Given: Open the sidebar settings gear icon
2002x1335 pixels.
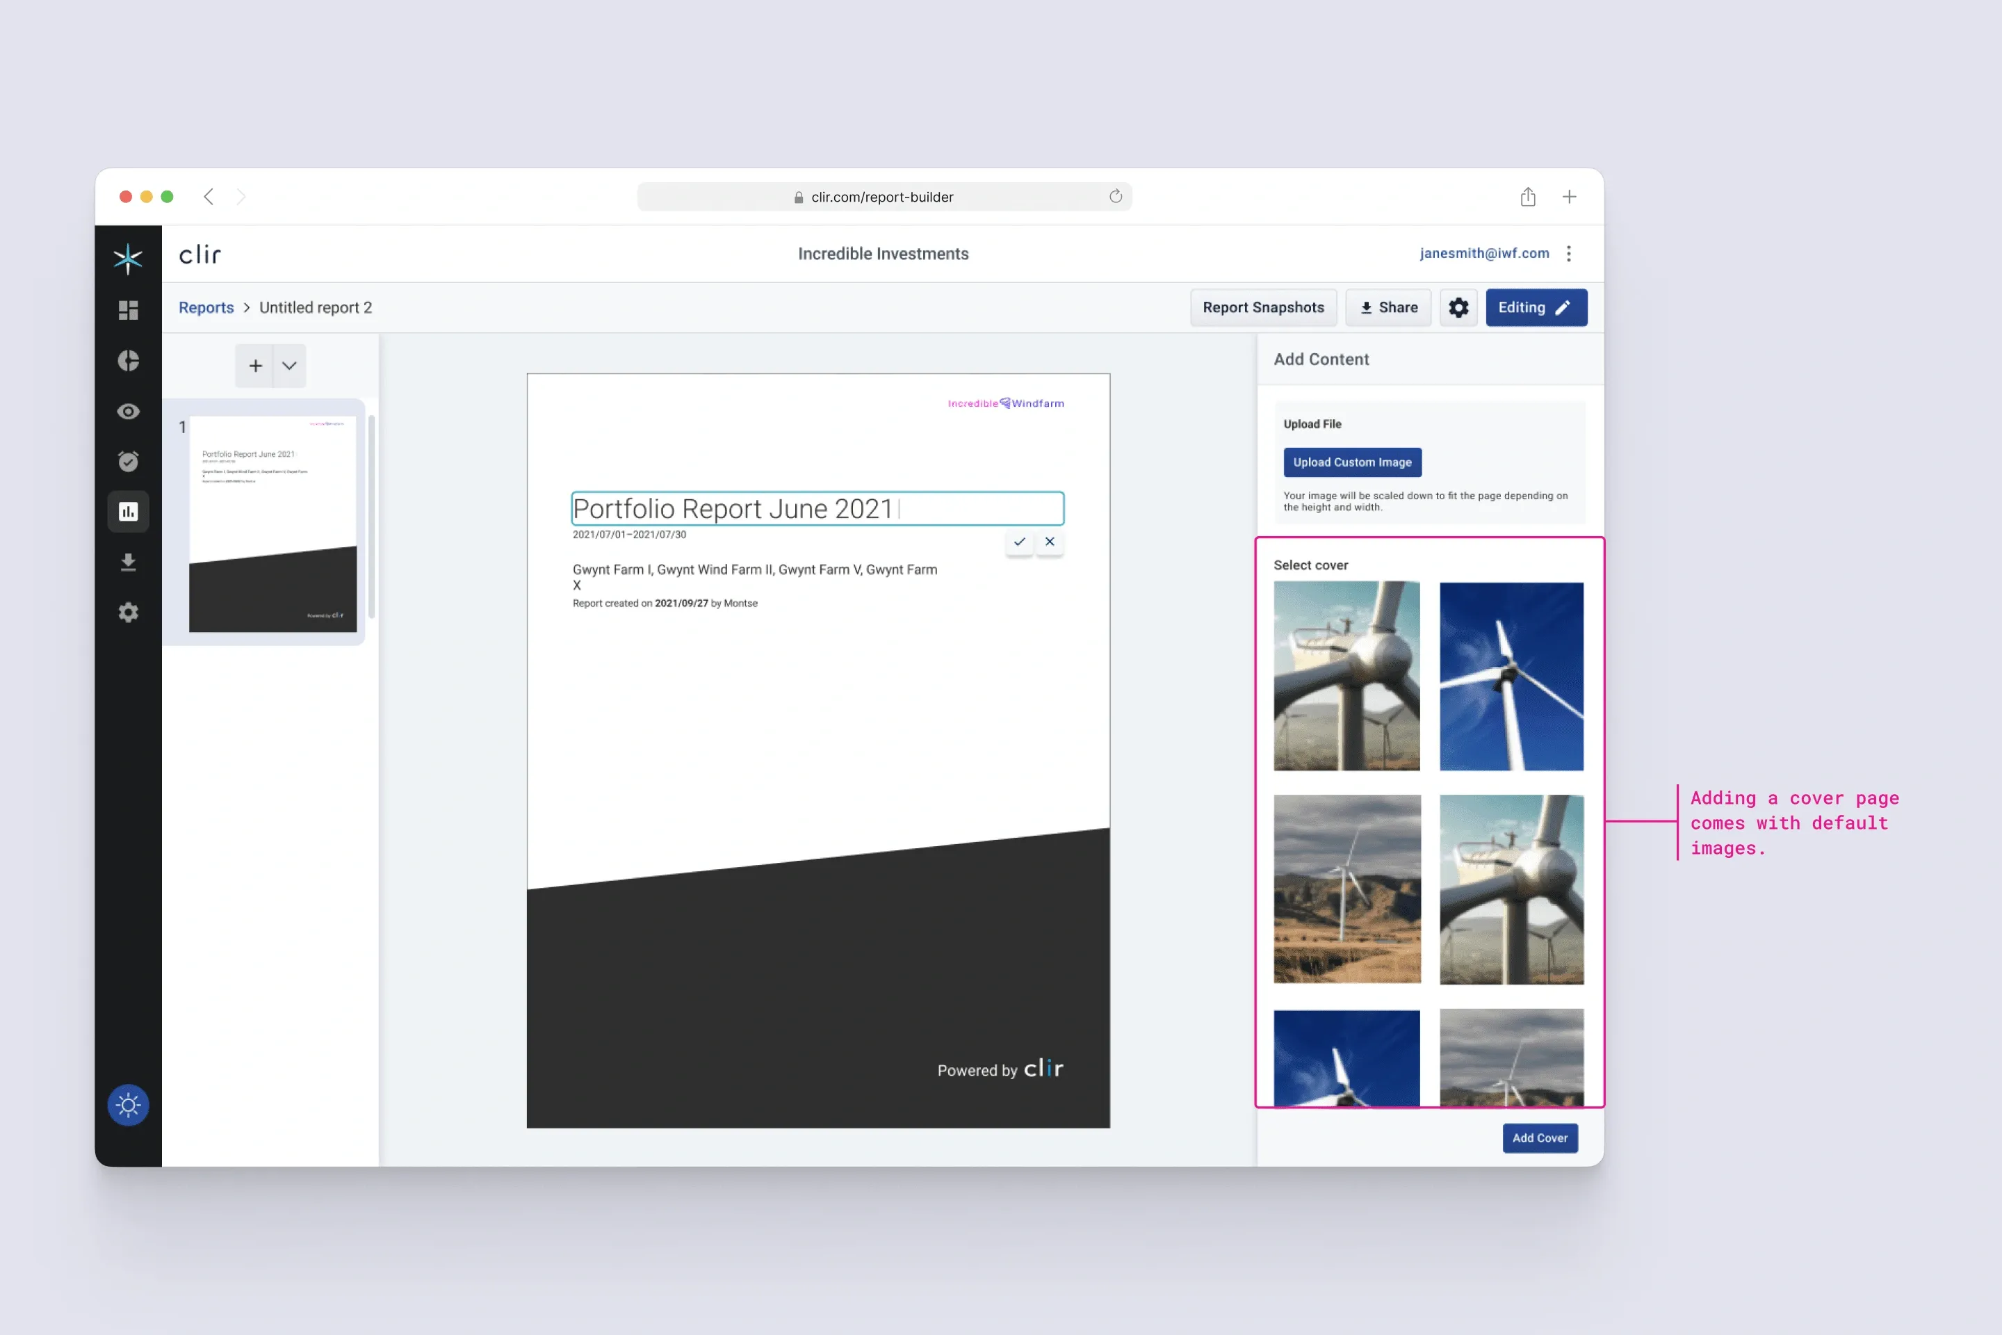Looking at the screenshot, I should [128, 612].
